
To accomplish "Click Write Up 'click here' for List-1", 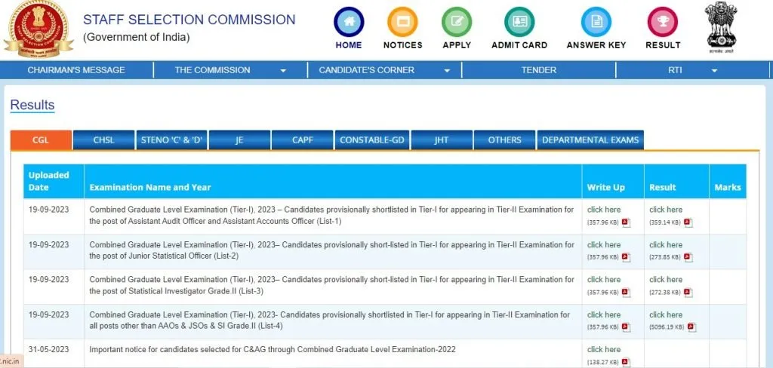I will pos(604,210).
